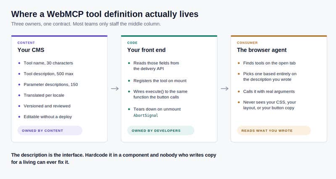Click the orange bullet beside Finds tools
The height and width of the screenshot is (179, 336).
(239, 63)
